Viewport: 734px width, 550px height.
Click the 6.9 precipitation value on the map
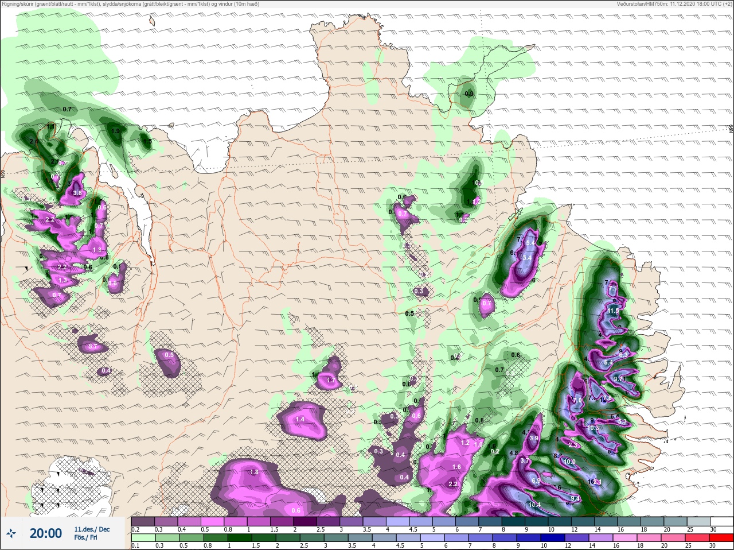point(536,481)
